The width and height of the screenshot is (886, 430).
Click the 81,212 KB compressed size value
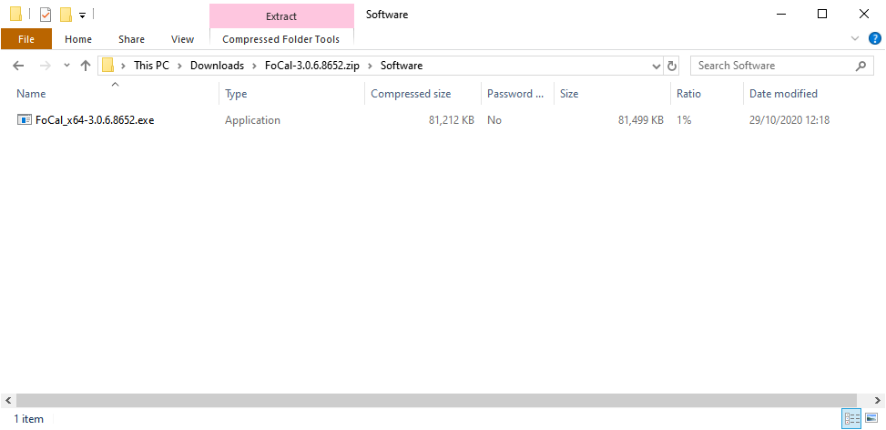(x=452, y=119)
